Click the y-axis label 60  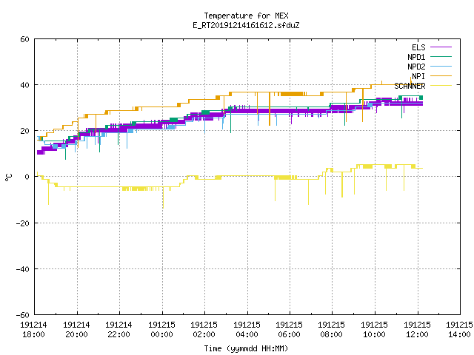(x=24, y=39)
